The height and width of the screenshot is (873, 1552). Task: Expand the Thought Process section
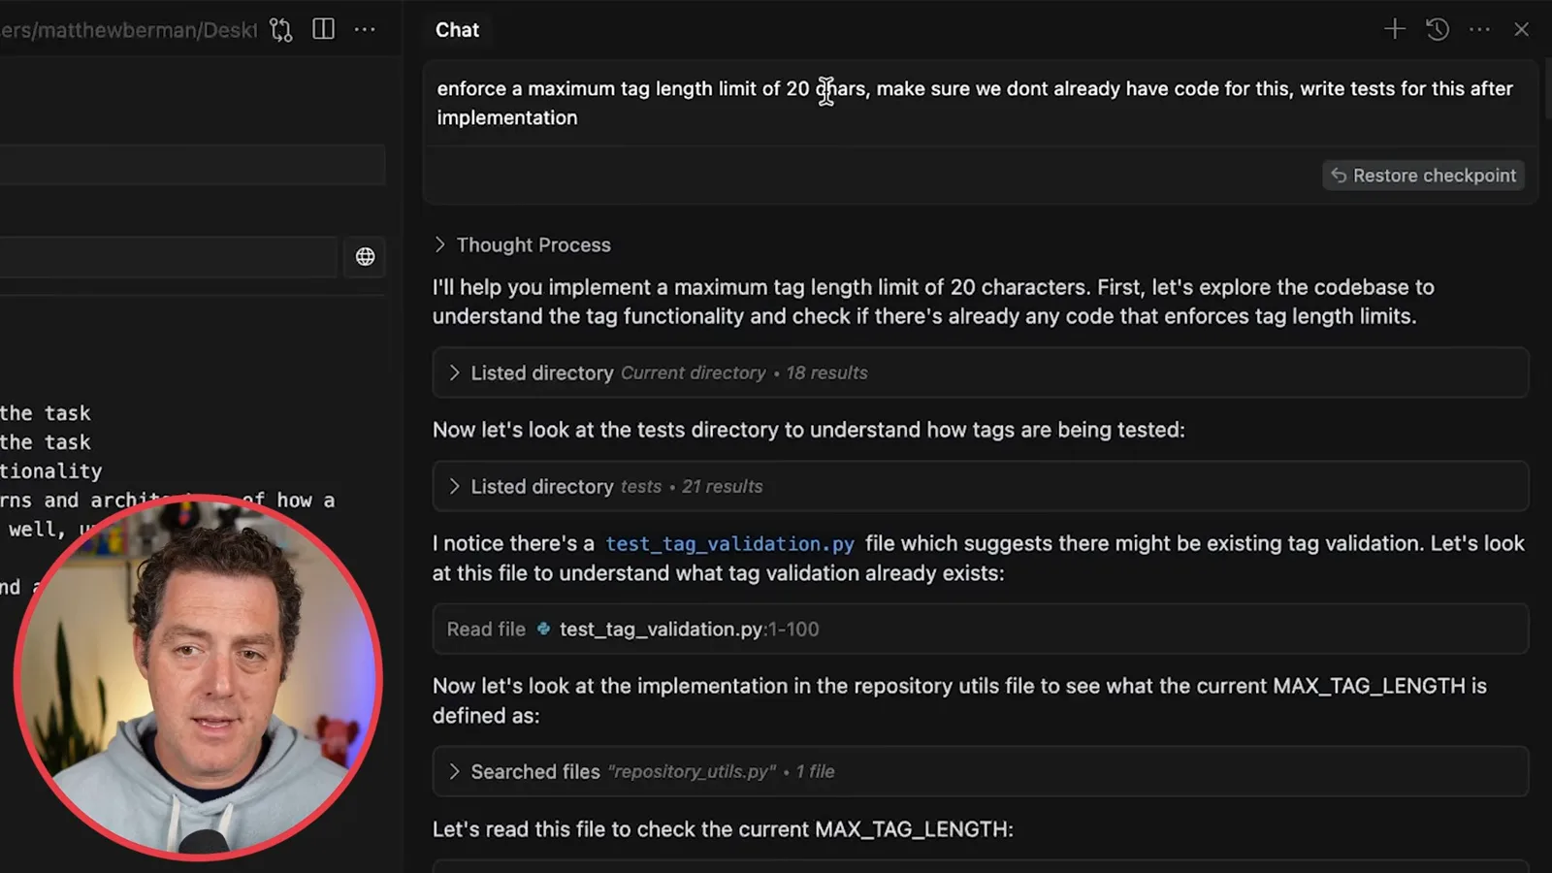click(523, 245)
